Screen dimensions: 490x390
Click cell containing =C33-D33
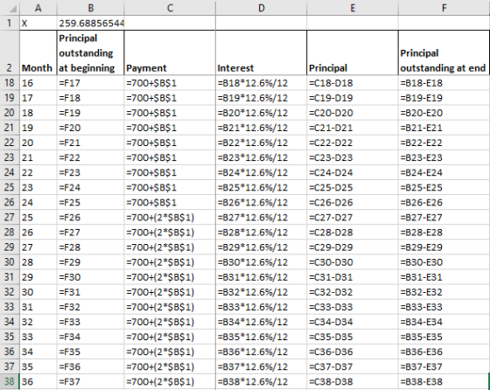tap(353, 307)
